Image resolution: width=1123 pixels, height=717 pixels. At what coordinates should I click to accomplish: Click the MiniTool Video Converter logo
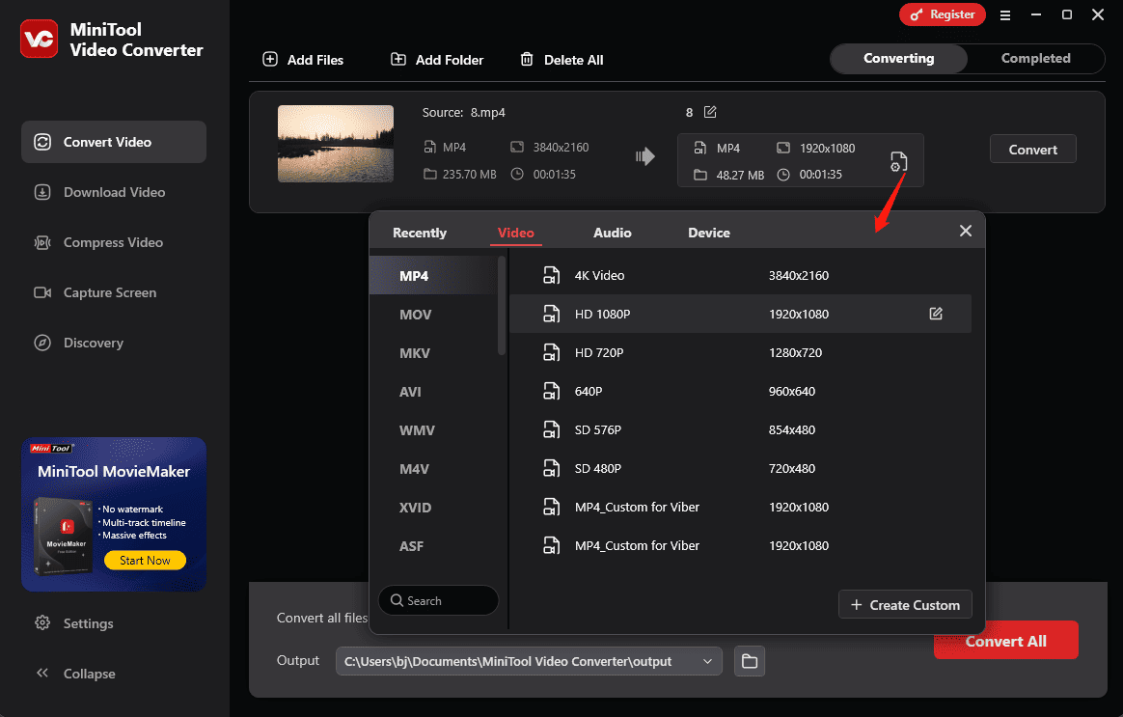point(39,39)
